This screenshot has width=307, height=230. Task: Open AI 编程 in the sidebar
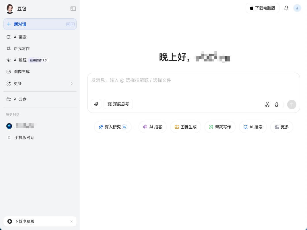(x=40, y=60)
